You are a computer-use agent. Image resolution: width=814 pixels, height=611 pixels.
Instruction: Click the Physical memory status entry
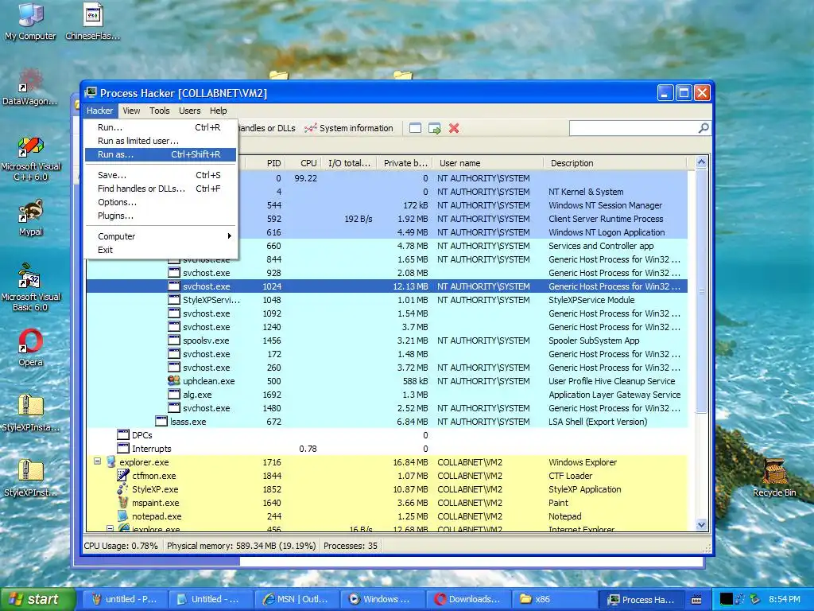[x=241, y=546]
